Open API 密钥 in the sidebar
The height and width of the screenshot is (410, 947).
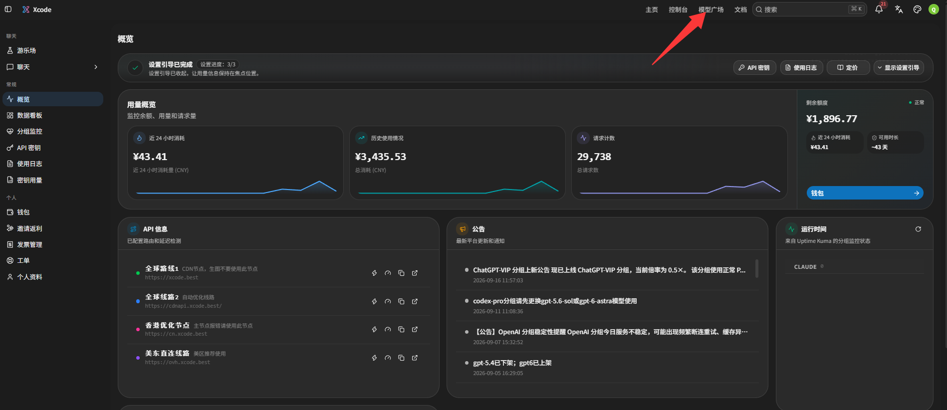click(53, 148)
